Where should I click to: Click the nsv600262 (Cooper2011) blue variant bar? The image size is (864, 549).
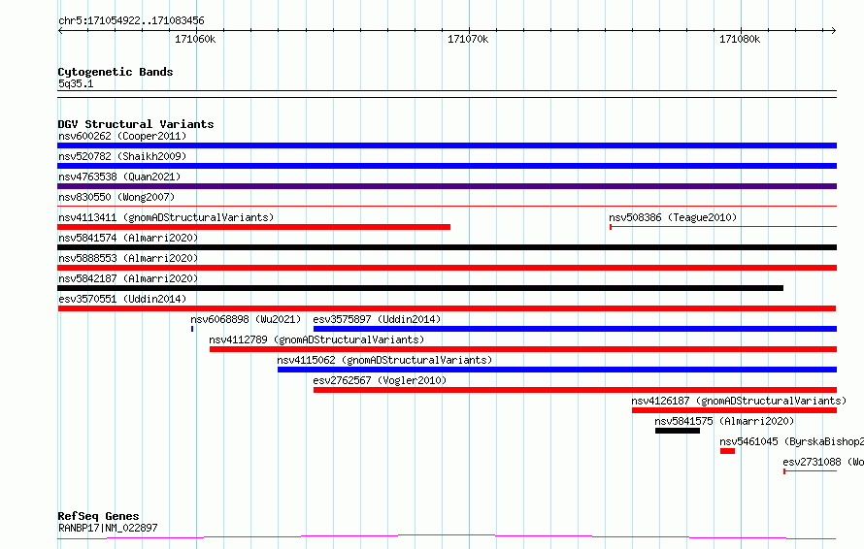point(447,145)
